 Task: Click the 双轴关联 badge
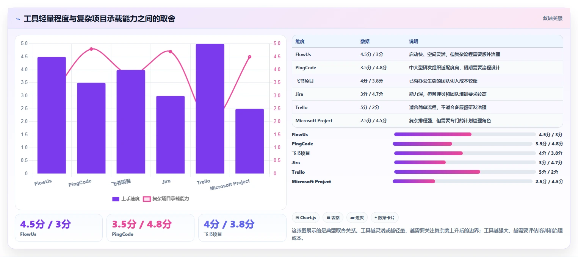click(x=552, y=18)
